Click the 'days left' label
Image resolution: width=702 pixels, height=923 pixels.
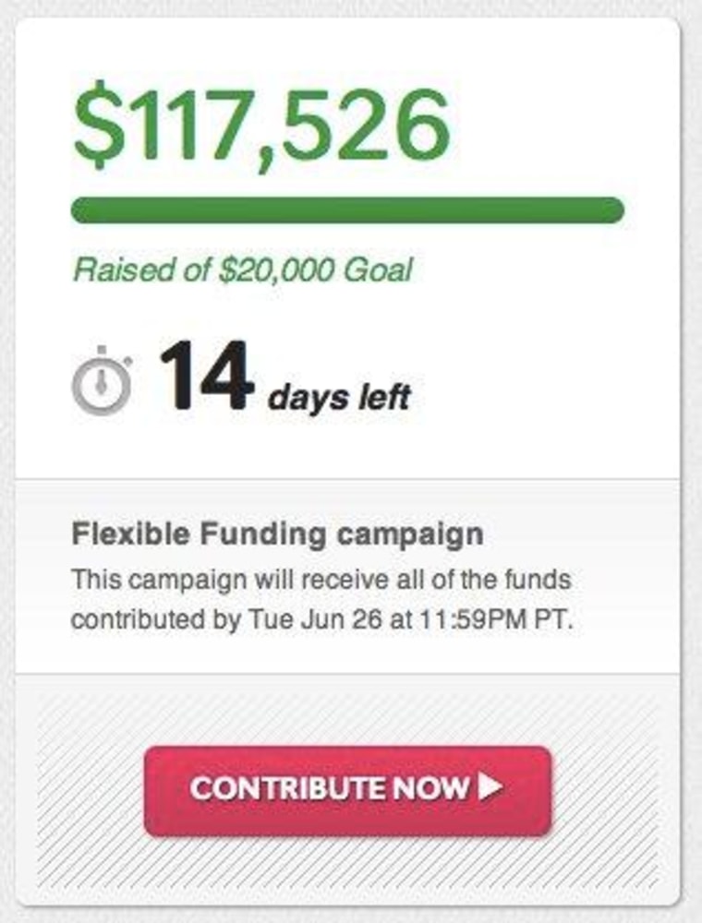(339, 397)
